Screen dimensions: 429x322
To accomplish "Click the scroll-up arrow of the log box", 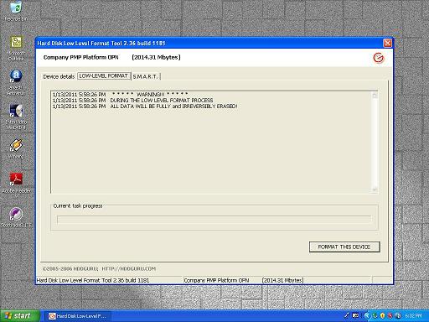I will pos(375,96).
